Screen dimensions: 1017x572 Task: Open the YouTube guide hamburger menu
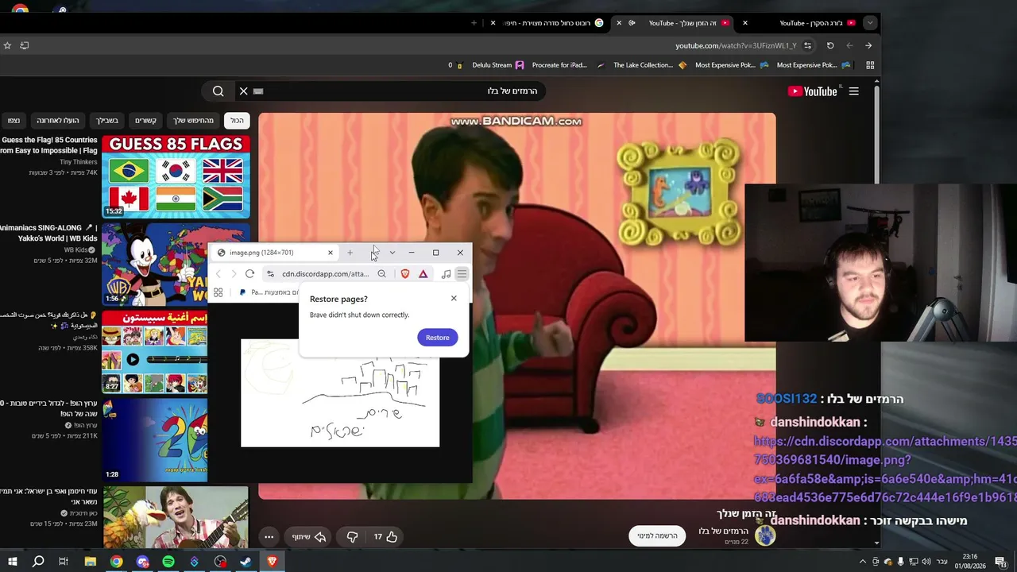(853, 91)
